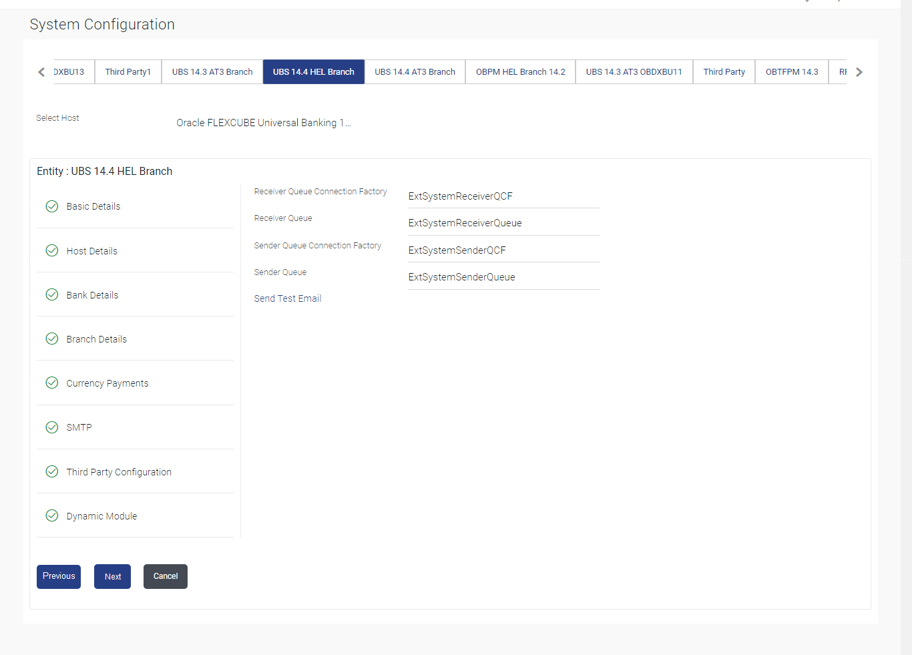Click the checkmark icon next to SMTP
Screen dimensions: 912x655
(x=52, y=427)
